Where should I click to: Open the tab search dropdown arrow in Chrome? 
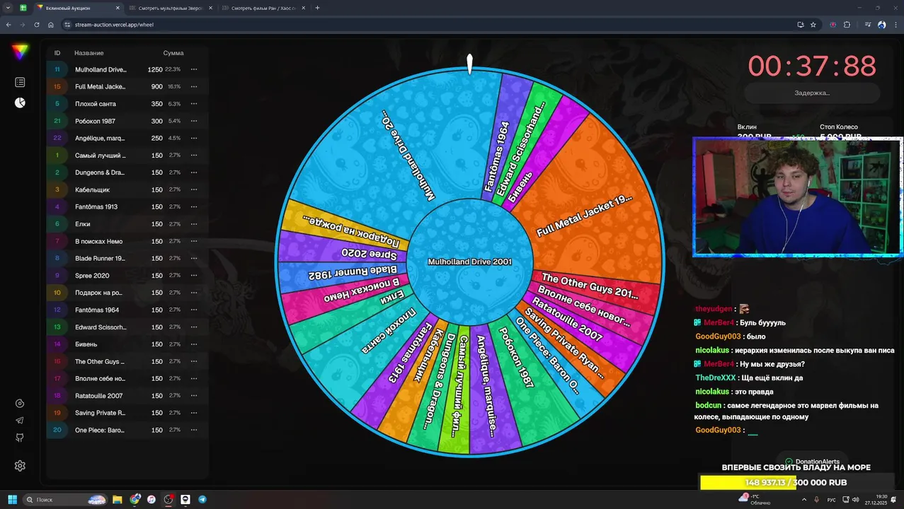tap(8, 8)
